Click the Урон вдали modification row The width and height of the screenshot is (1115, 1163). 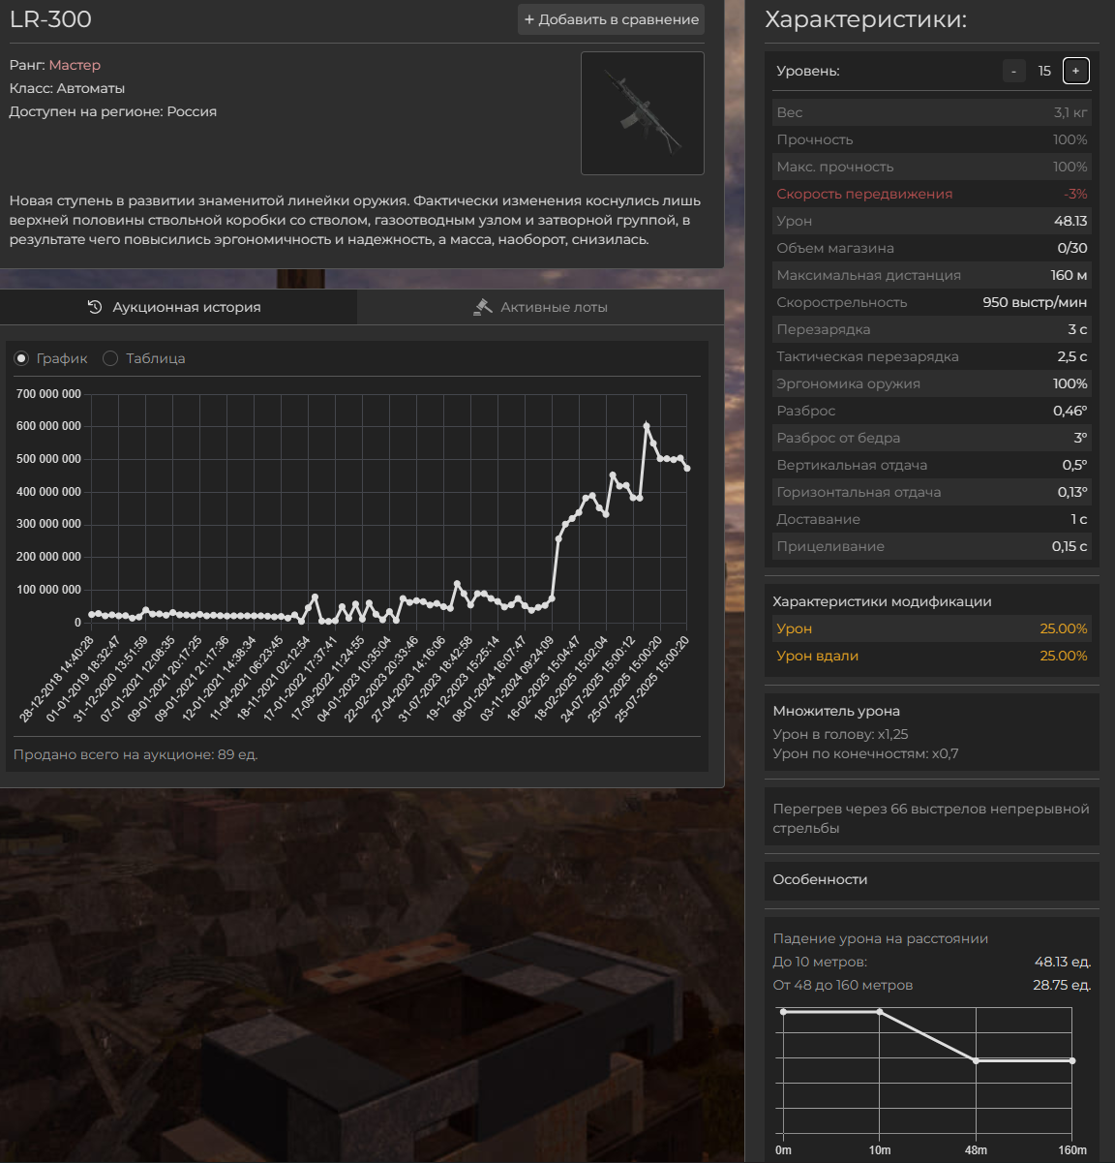click(931, 656)
